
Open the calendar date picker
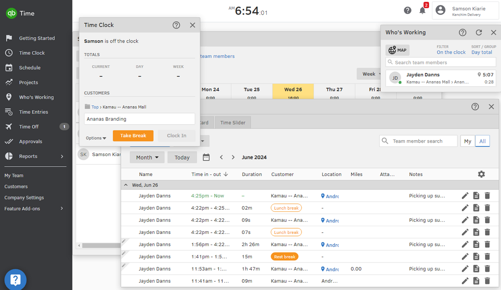(x=205, y=157)
